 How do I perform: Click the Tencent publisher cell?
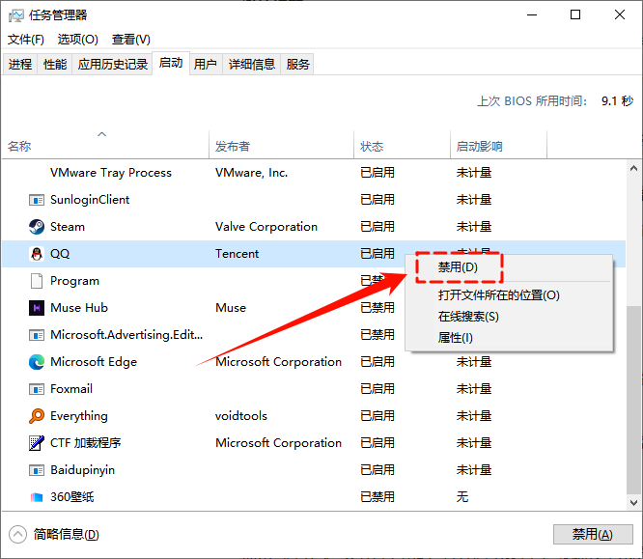coord(238,254)
